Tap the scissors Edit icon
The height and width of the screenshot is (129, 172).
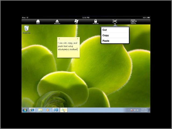click(x=115, y=21)
